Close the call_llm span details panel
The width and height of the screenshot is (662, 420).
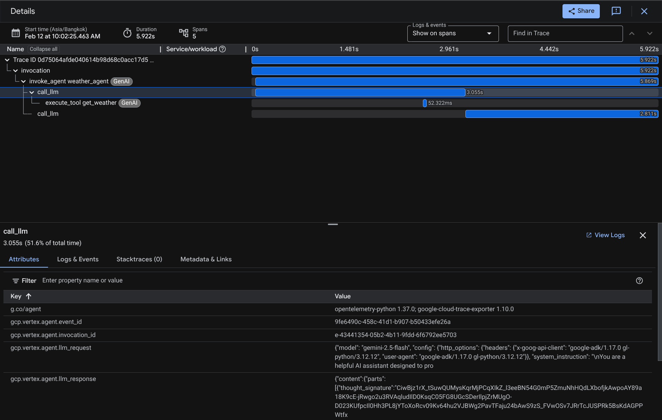click(x=643, y=235)
